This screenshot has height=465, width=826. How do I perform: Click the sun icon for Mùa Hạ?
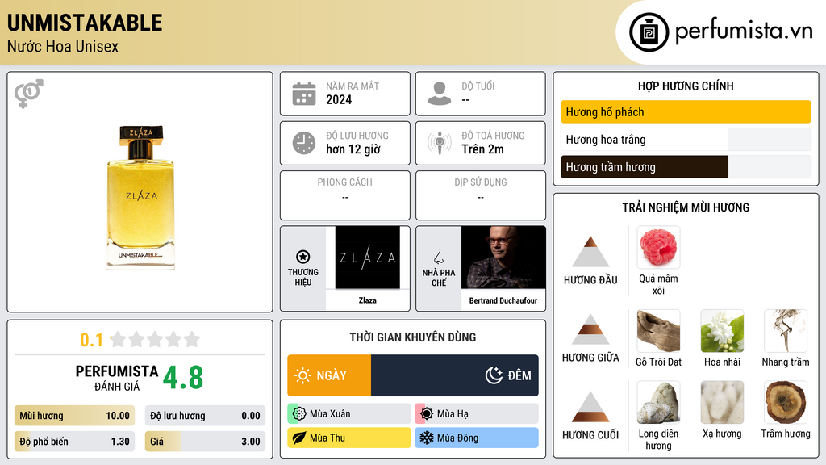point(427,414)
